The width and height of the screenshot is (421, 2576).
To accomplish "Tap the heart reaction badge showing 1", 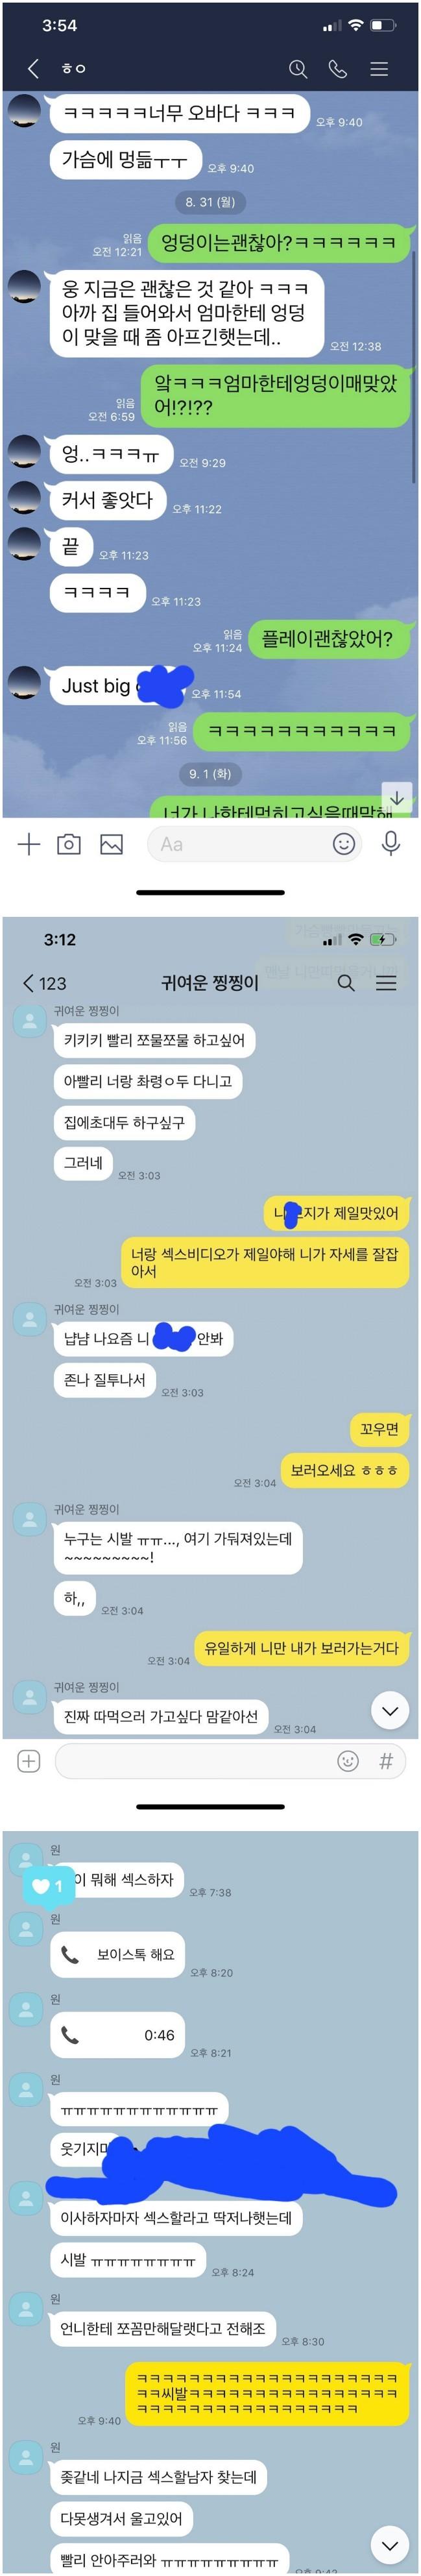I will (48, 1885).
